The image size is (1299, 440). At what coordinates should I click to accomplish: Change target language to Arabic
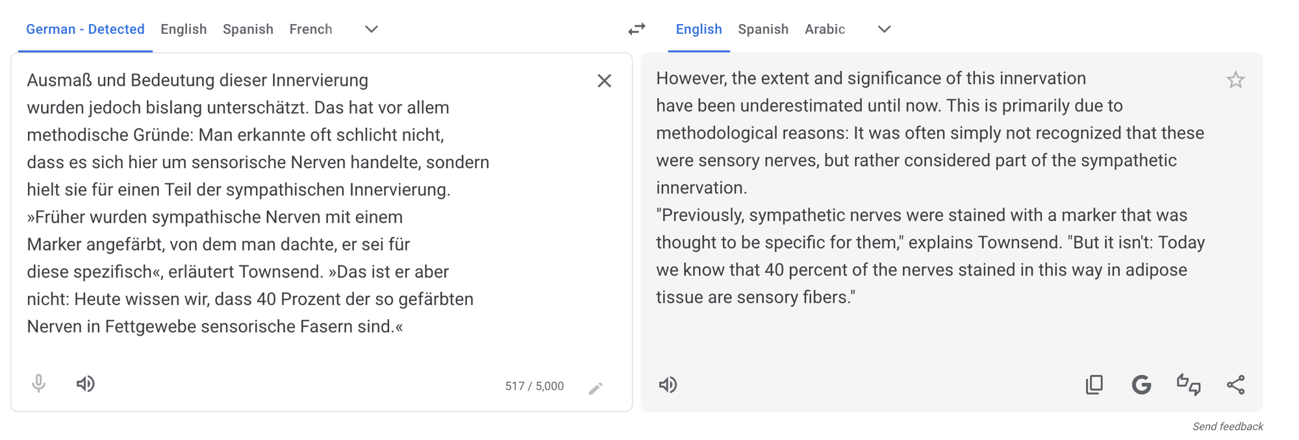[825, 29]
